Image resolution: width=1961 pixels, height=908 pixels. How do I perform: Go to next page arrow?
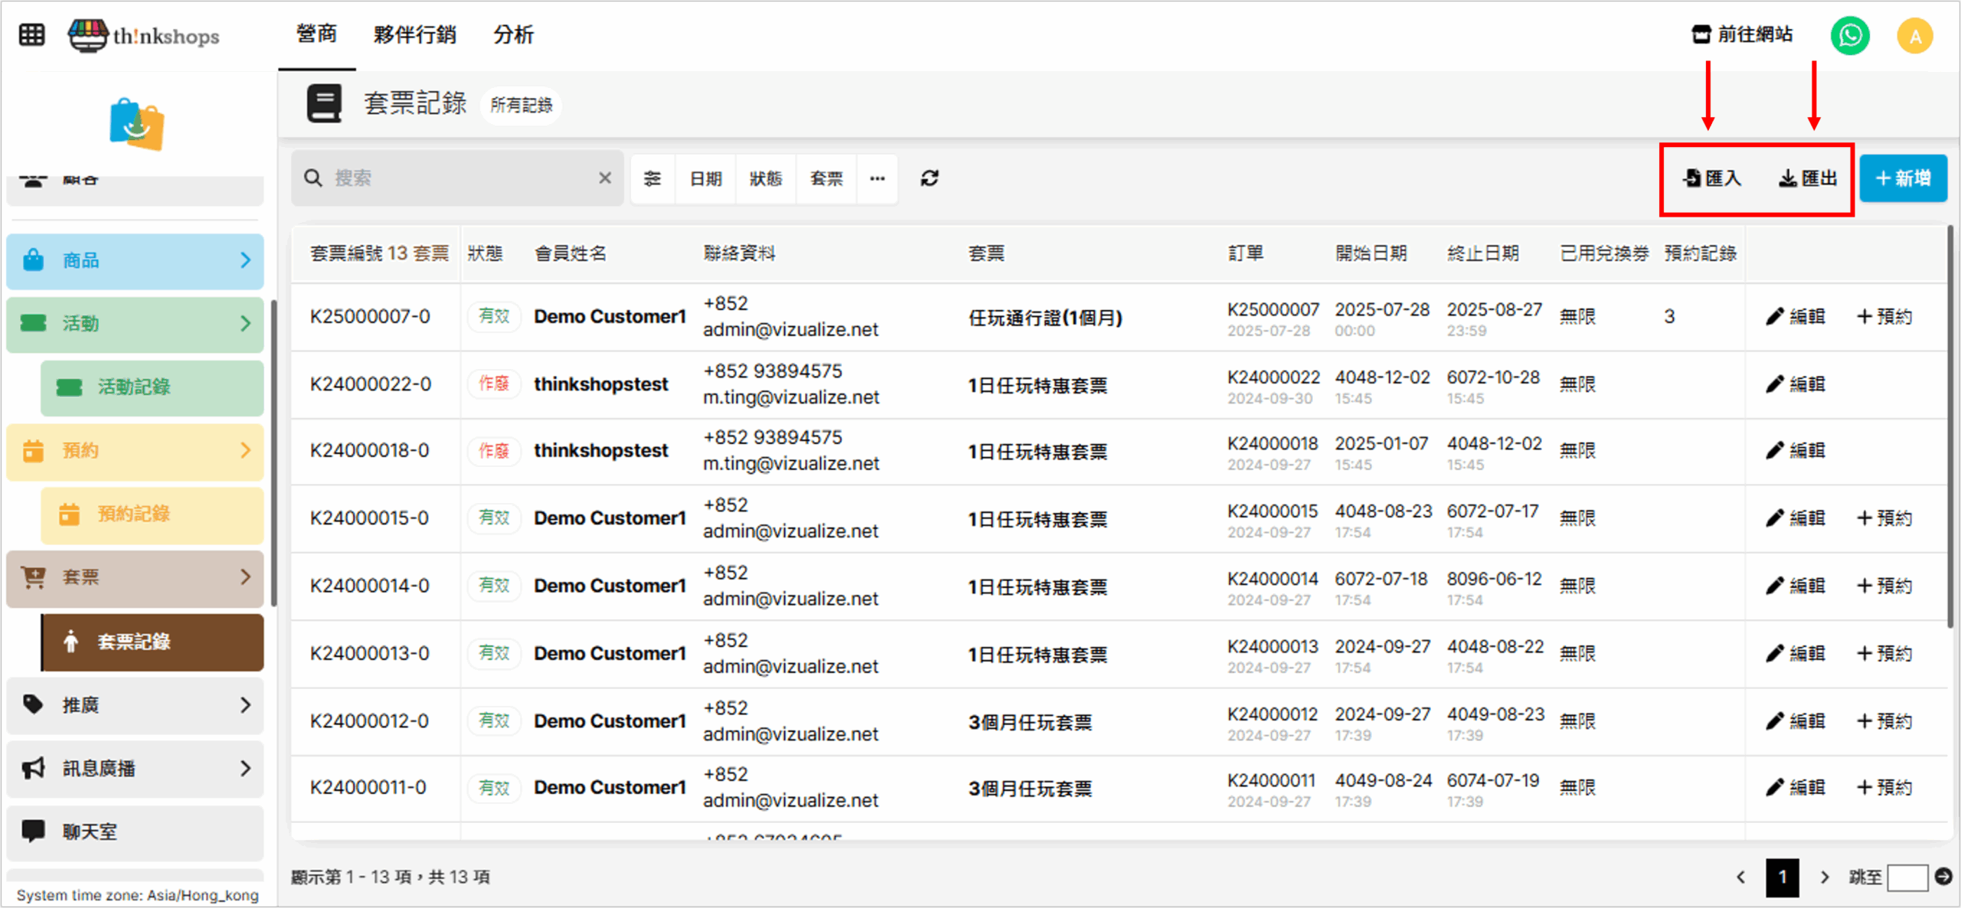point(1825,877)
